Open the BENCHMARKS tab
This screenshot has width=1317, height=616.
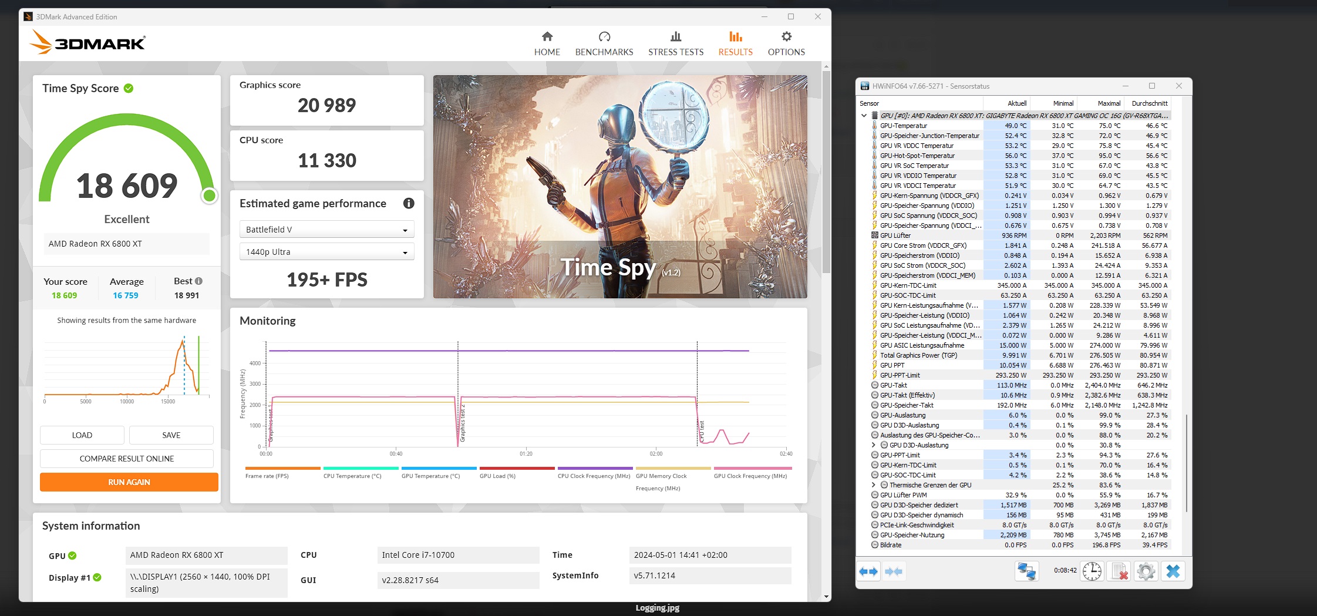click(x=604, y=44)
